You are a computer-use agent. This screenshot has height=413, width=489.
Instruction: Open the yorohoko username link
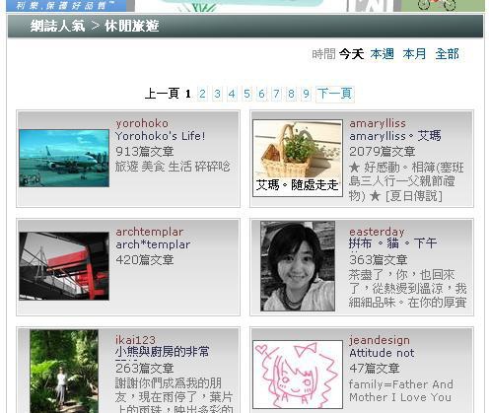142,123
